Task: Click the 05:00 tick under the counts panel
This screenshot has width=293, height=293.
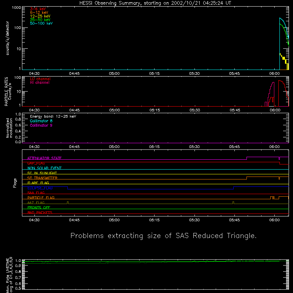Action: point(114,74)
